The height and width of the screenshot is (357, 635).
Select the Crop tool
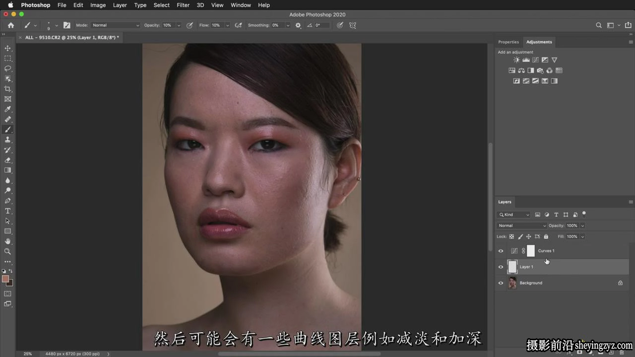(8, 89)
